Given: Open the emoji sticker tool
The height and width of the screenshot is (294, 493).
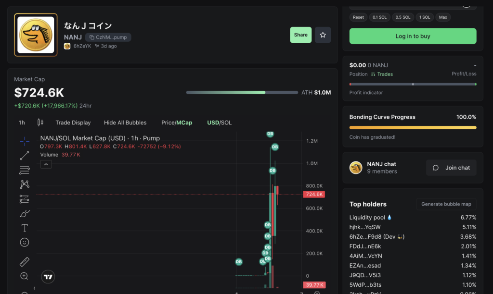Looking at the screenshot, I should click(25, 242).
